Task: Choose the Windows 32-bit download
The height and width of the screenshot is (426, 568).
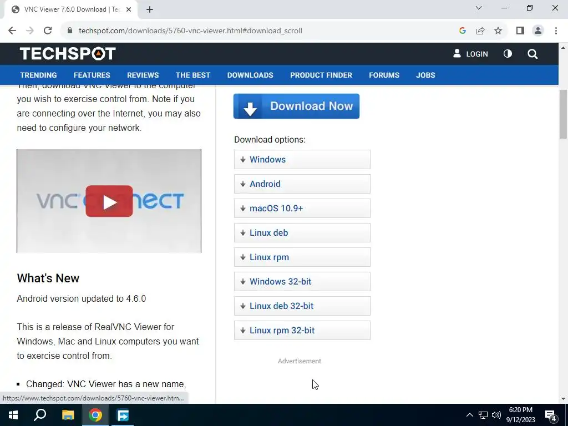Action: pyautogui.click(x=302, y=281)
